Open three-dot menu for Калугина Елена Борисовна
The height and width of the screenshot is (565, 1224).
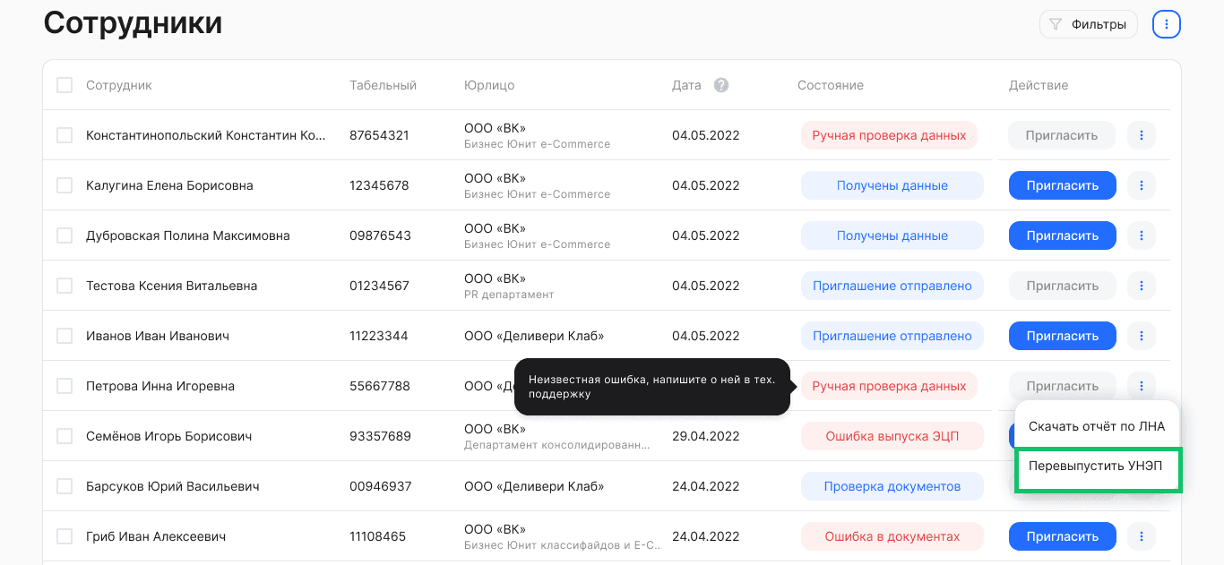click(x=1142, y=185)
